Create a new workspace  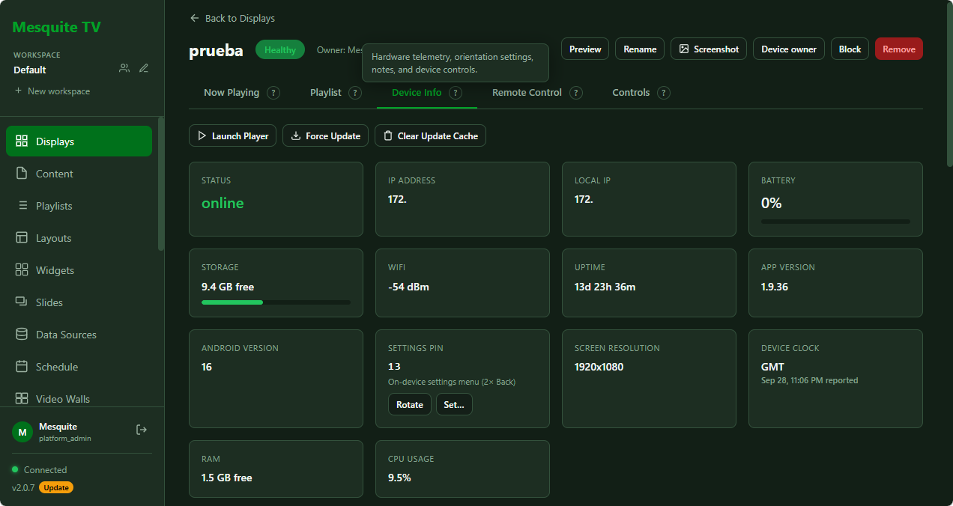coord(52,91)
